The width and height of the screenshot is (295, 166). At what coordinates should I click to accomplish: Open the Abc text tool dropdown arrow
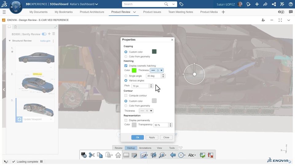coord(195,155)
